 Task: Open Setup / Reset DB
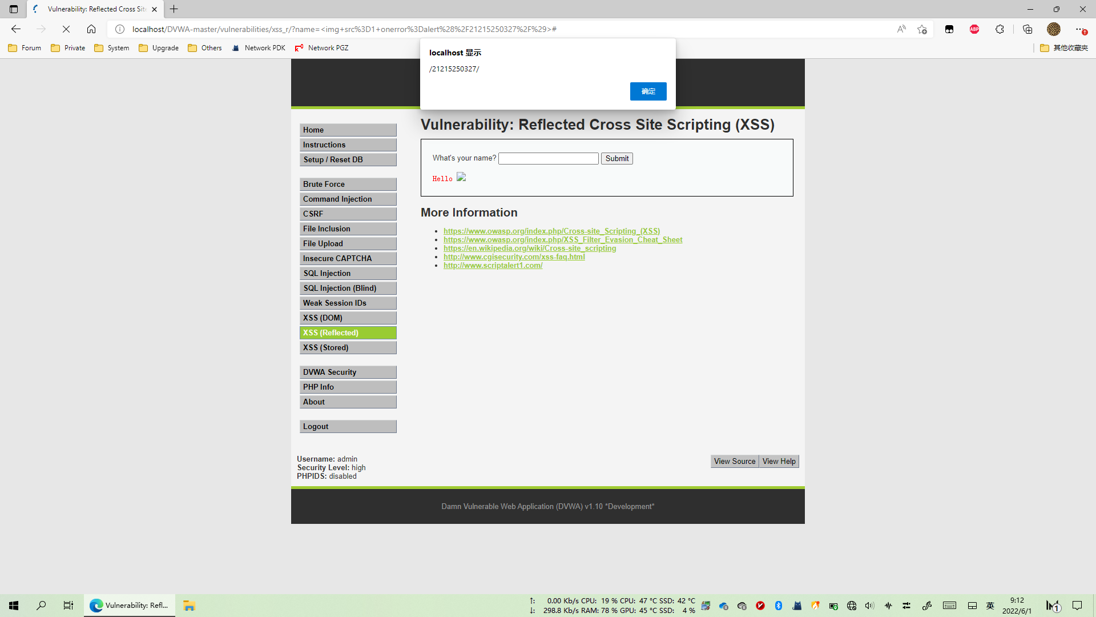point(348,160)
